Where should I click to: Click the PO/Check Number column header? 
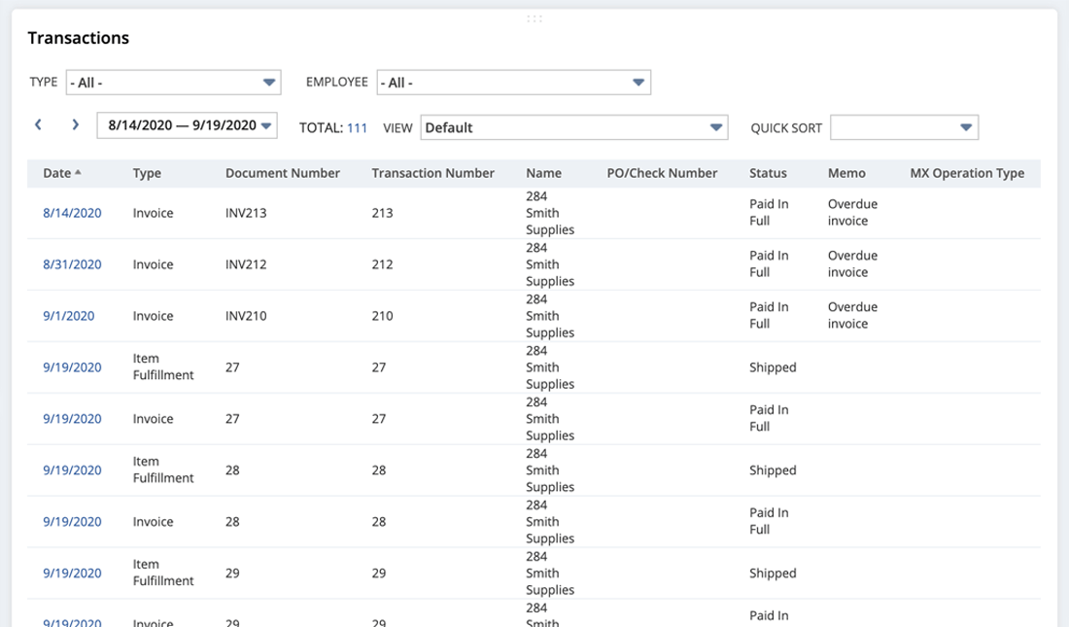click(x=662, y=173)
